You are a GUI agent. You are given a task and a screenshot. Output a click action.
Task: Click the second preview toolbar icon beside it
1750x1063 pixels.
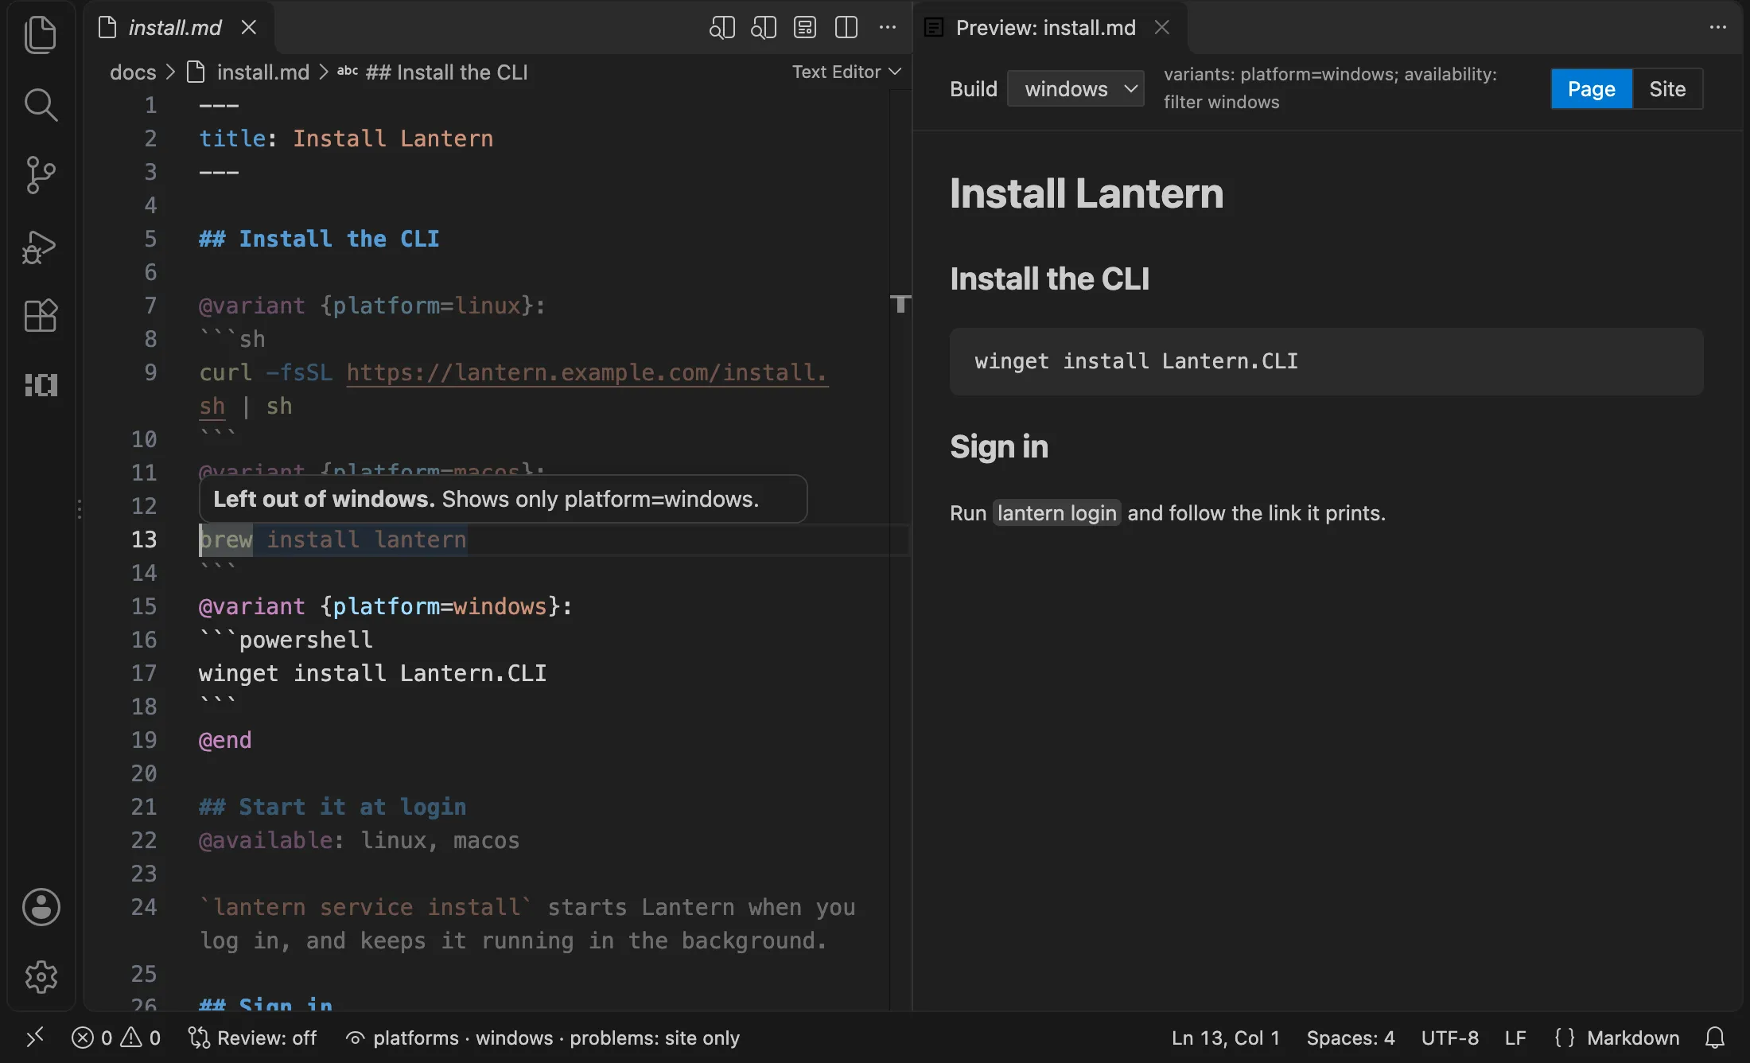pos(764,28)
